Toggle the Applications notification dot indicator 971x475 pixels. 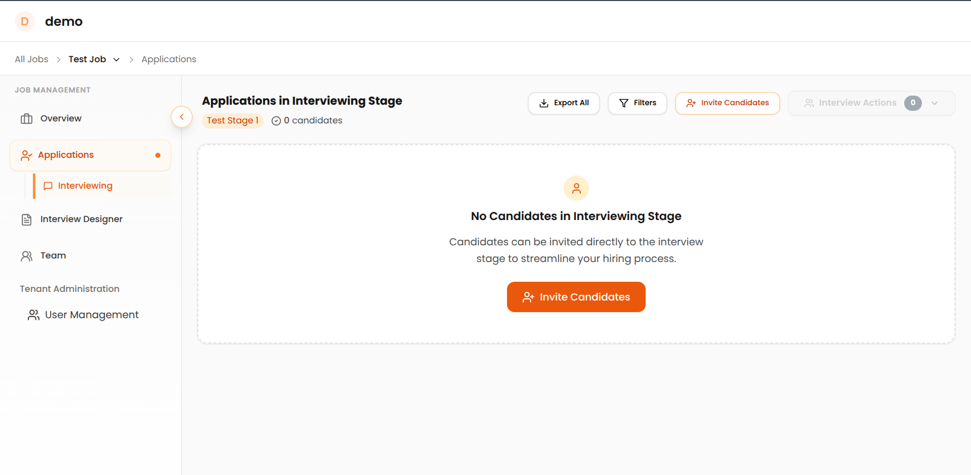pos(157,155)
